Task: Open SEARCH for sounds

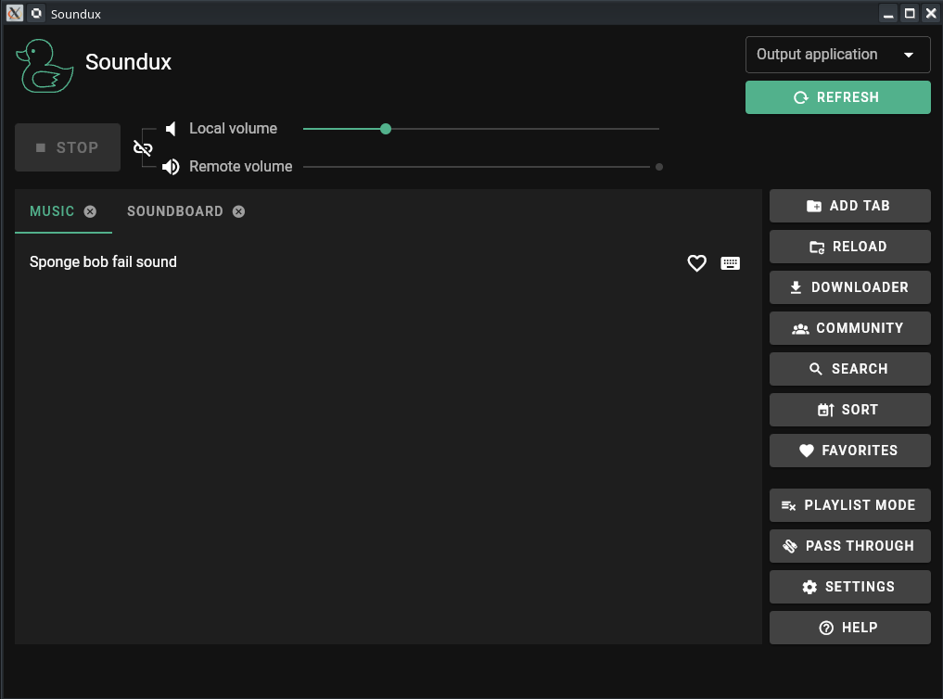Action: [849, 369]
